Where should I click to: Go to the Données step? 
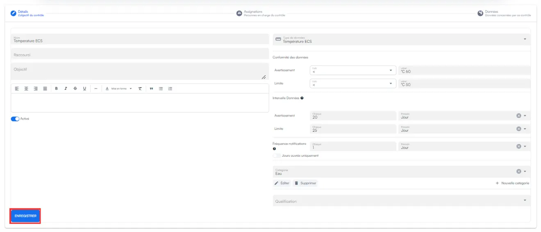click(x=505, y=14)
